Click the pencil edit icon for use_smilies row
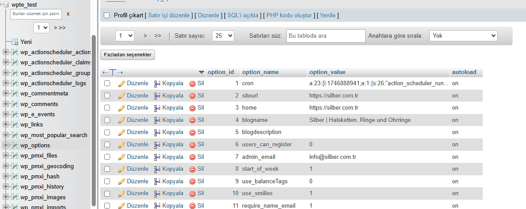The height and width of the screenshot is (209, 526). pos(122,193)
